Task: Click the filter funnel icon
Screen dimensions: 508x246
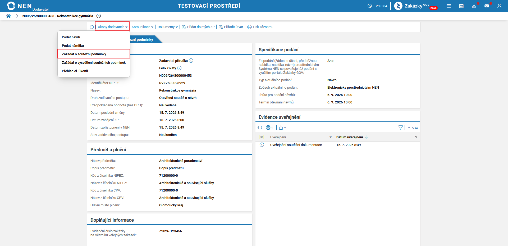Action: [x=401, y=127]
